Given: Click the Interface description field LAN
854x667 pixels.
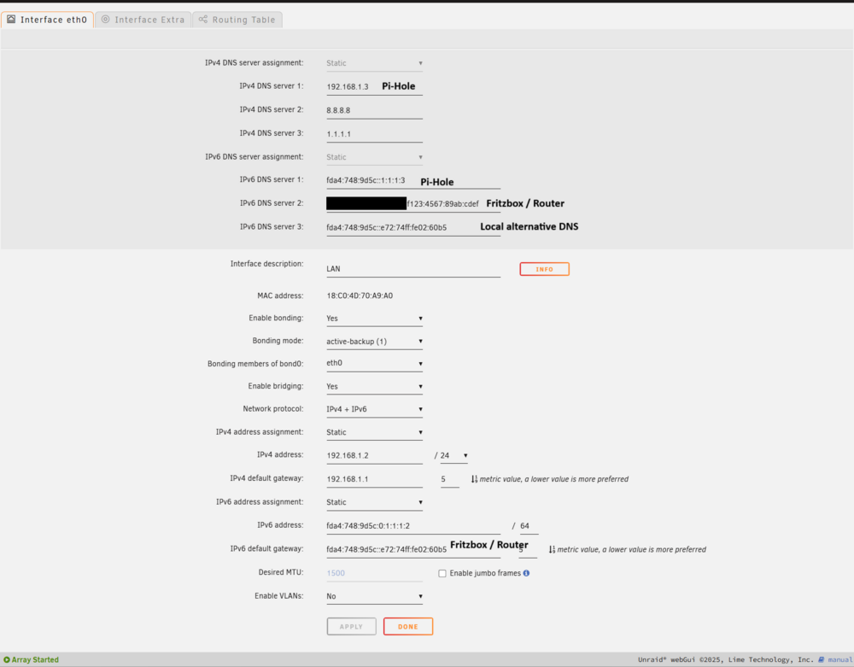Looking at the screenshot, I should [412, 269].
